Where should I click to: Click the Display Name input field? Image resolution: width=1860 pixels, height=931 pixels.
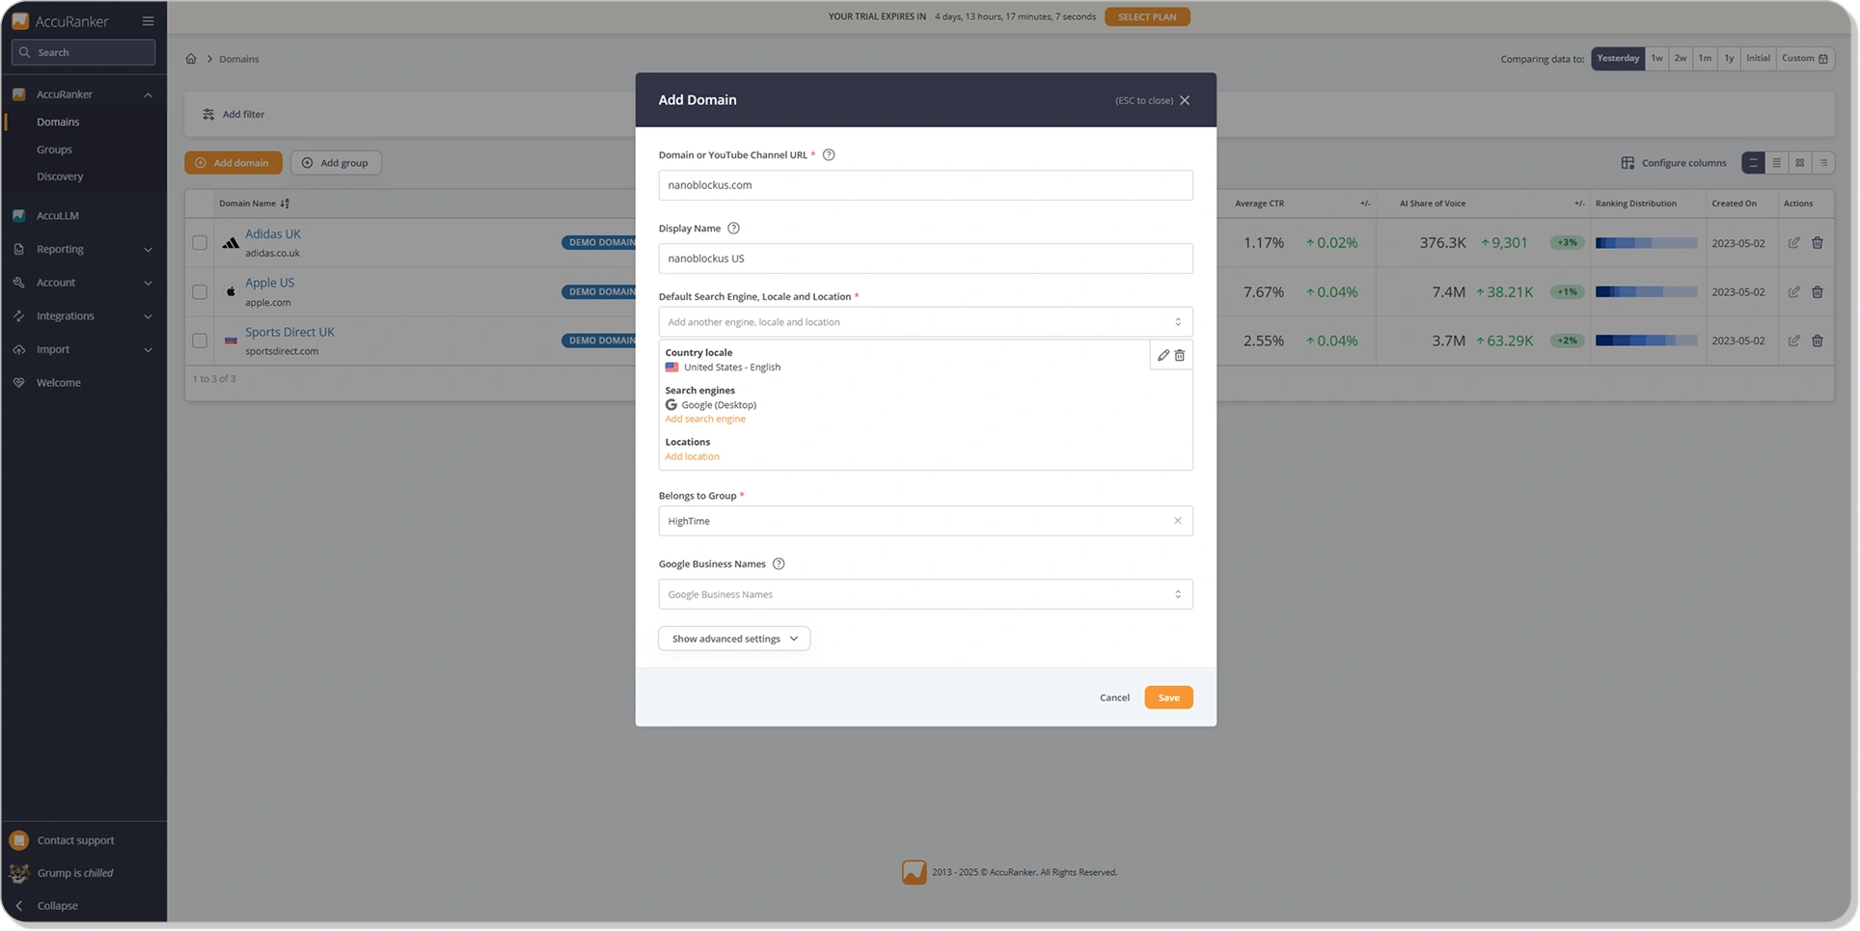coord(925,259)
